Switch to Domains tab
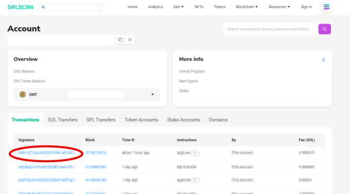Image resolution: width=350 pixels, height=194 pixels. pos(218,120)
